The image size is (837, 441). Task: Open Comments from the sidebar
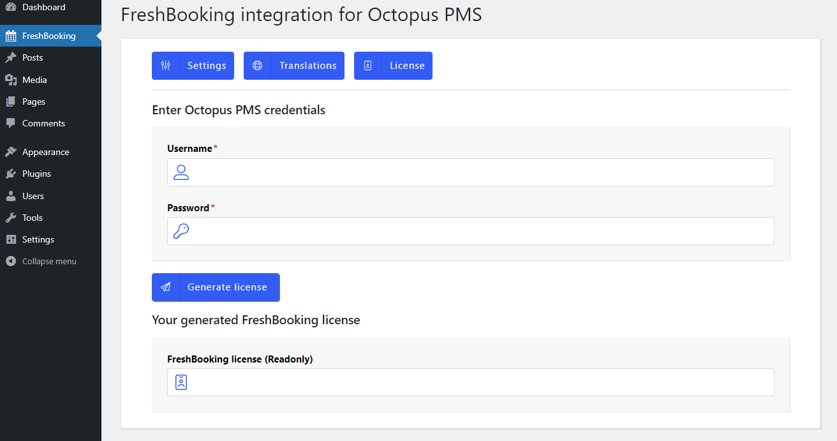pyautogui.click(x=50, y=123)
